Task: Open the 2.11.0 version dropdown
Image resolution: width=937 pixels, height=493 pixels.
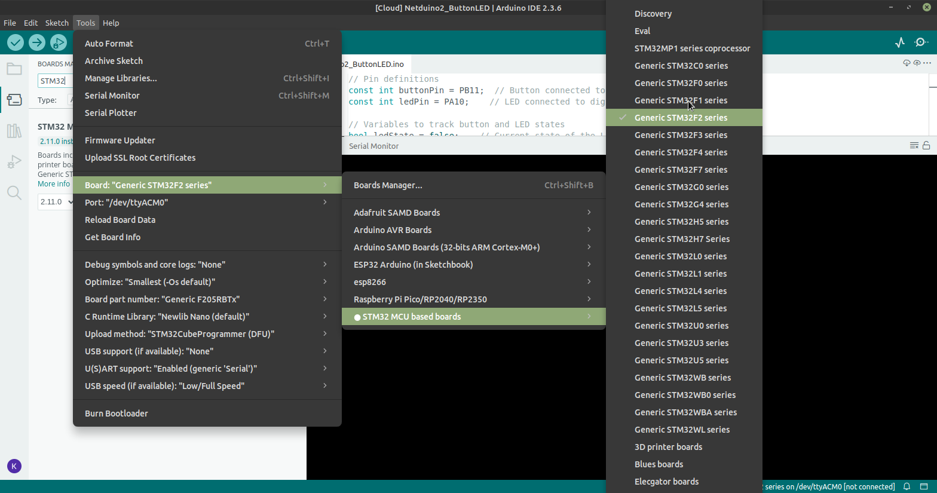Action: click(x=56, y=202)
